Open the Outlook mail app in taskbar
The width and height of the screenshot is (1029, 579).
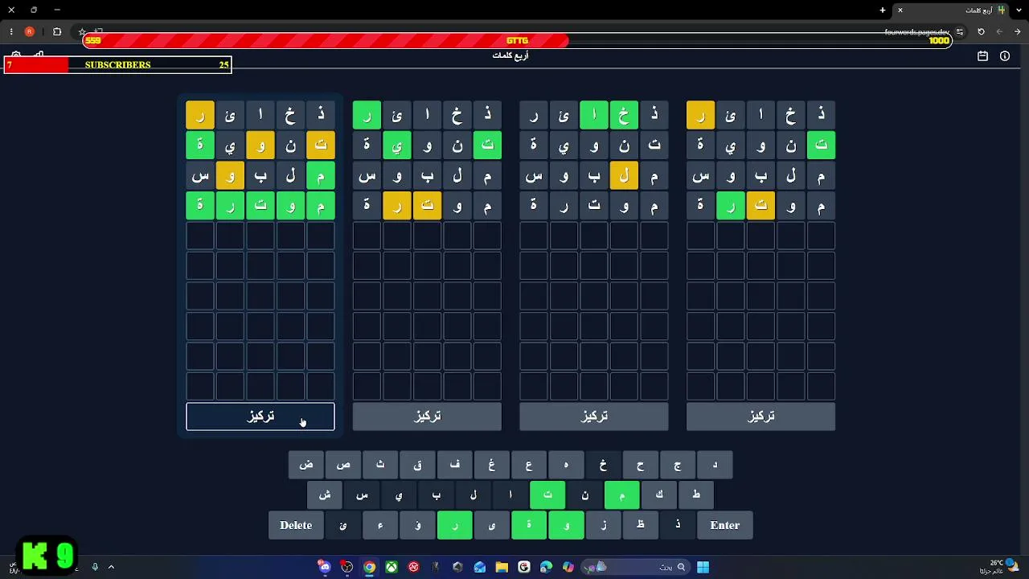pos(480,567)
